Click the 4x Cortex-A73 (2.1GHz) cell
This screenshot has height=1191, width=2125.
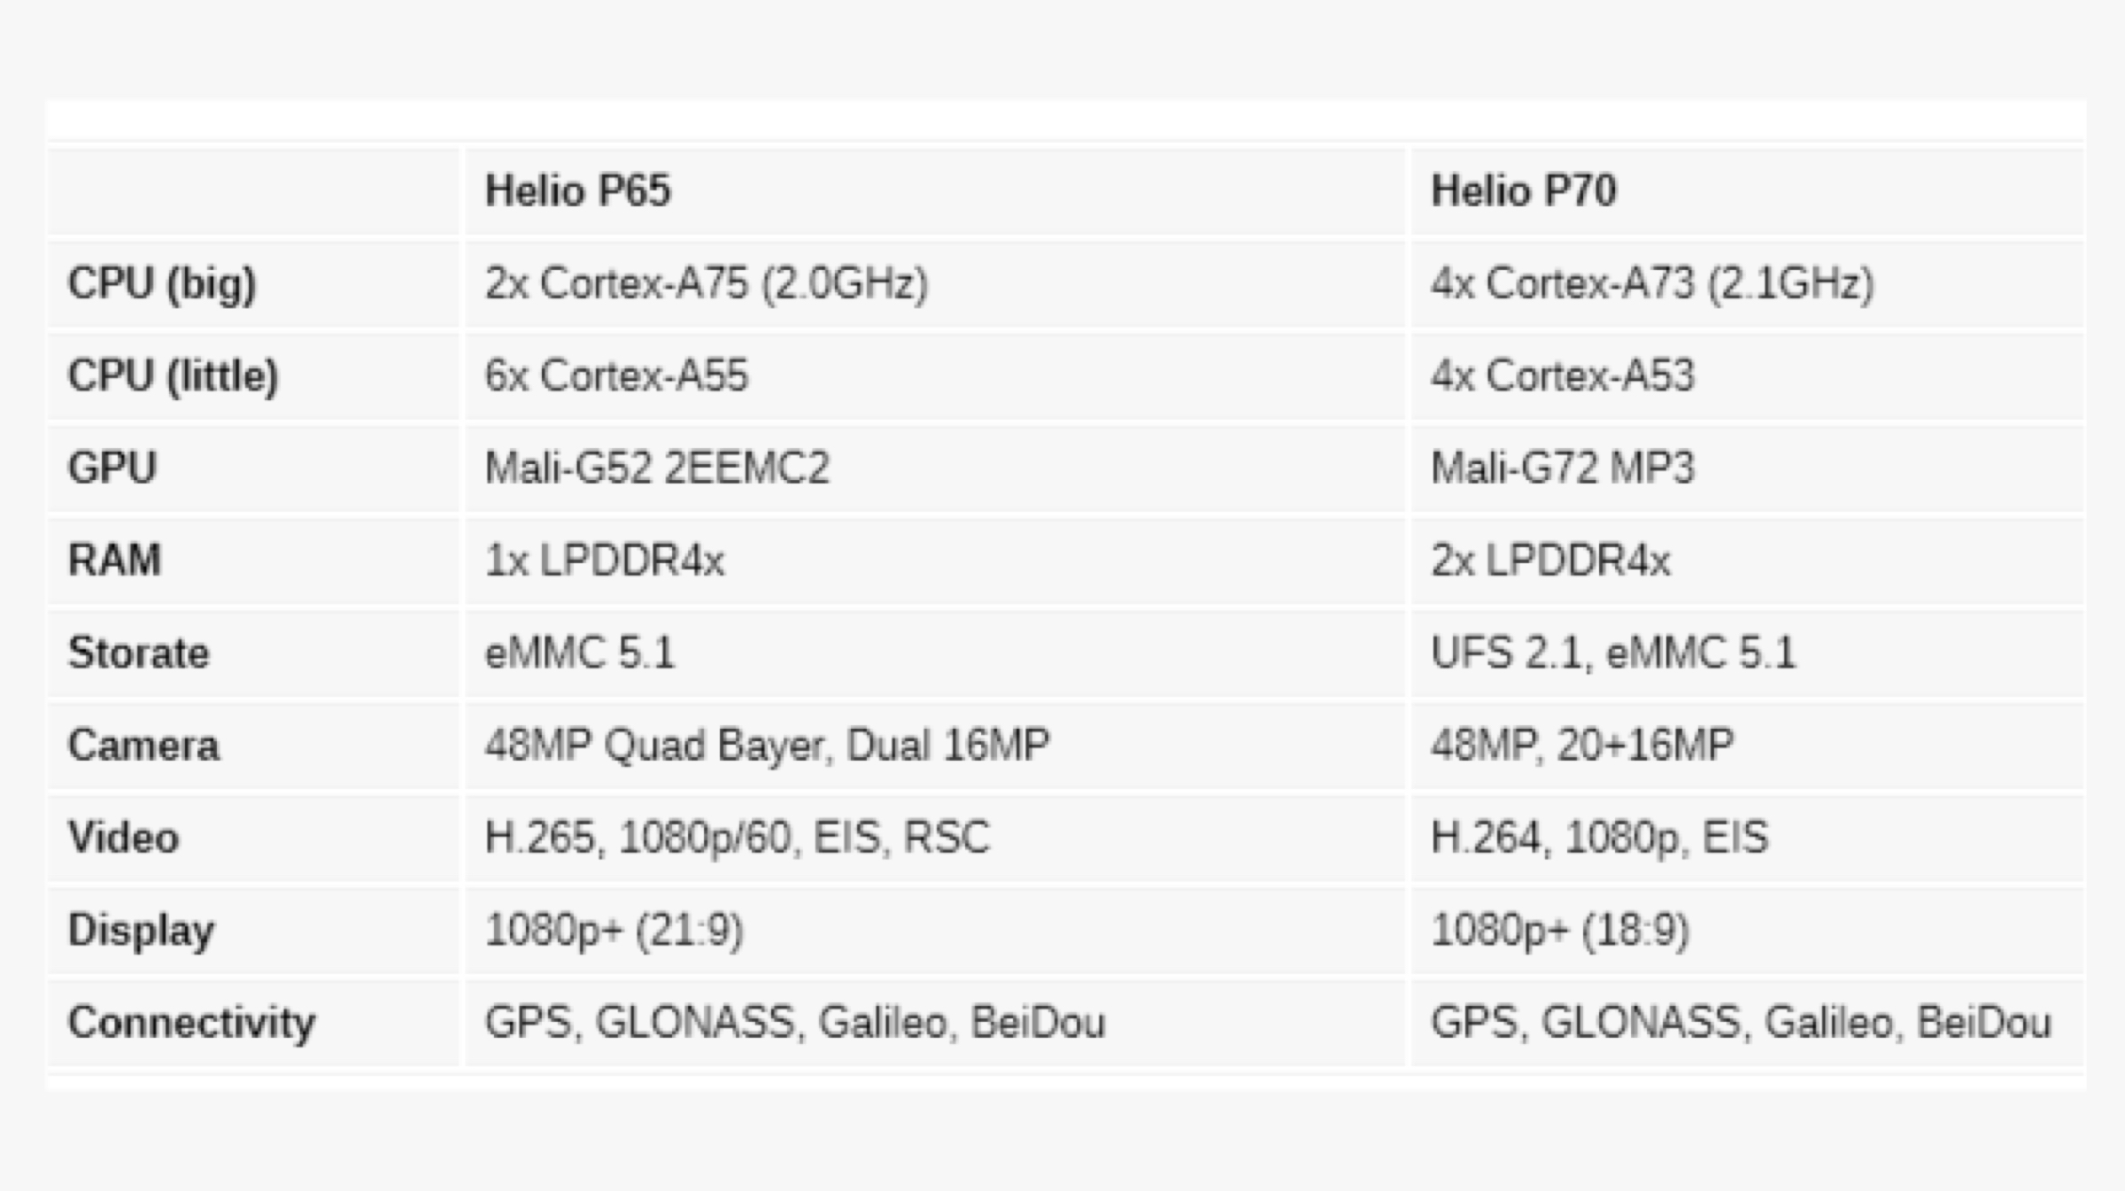[1652, 284]
